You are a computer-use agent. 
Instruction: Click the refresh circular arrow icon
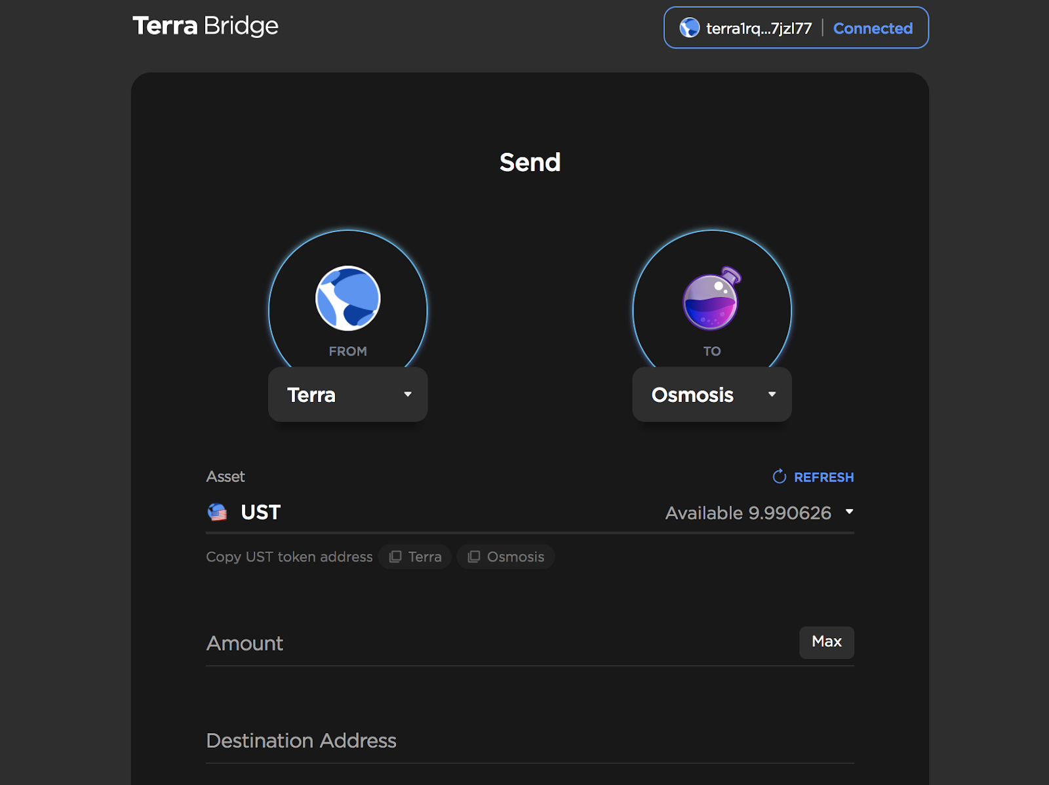point(780,477)
